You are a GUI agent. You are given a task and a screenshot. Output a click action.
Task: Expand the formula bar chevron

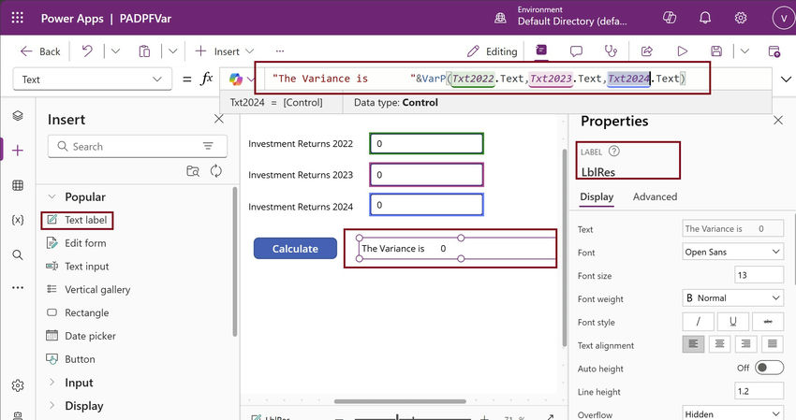pyautogui.click(x=786, y=80)
